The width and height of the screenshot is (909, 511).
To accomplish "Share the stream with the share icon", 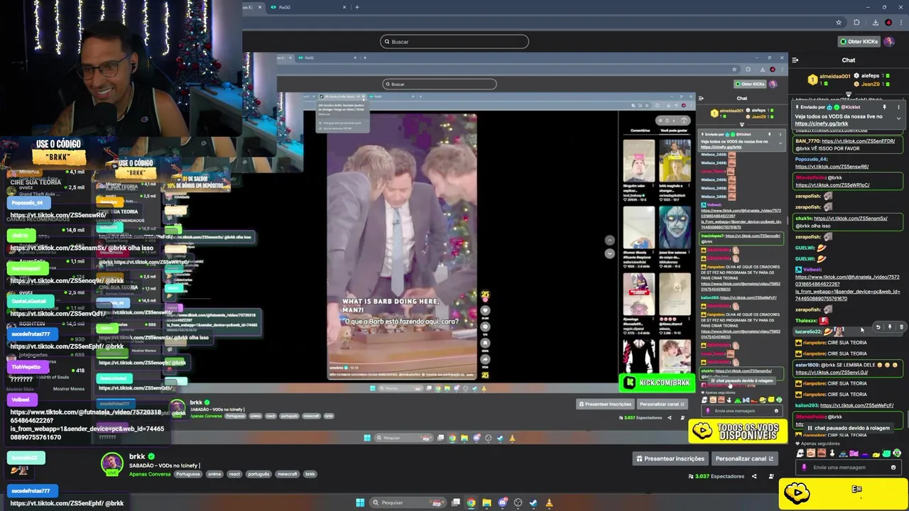I will click(x=754, y=476).
